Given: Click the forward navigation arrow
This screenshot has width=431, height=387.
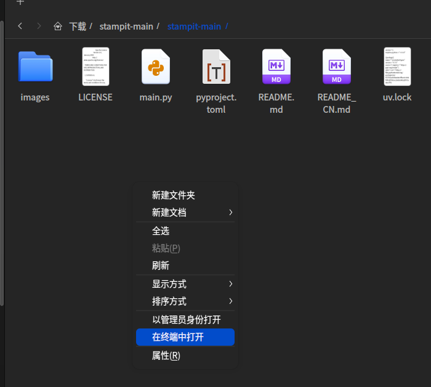Looking at the screenshot, I should 39,26.
